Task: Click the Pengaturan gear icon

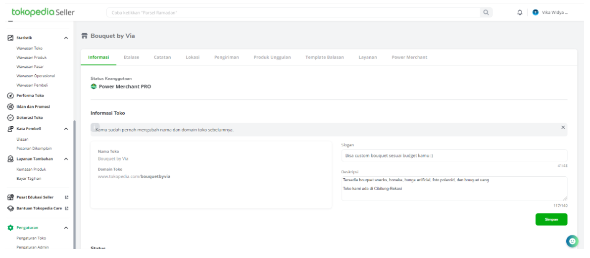Action: click(x=10, y=227)
